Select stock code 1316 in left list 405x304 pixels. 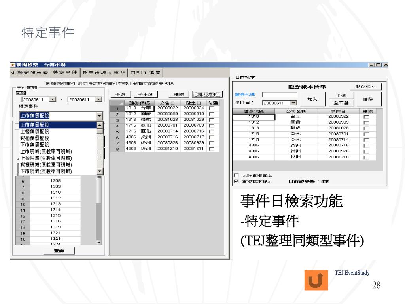click(x=55, y=221)
